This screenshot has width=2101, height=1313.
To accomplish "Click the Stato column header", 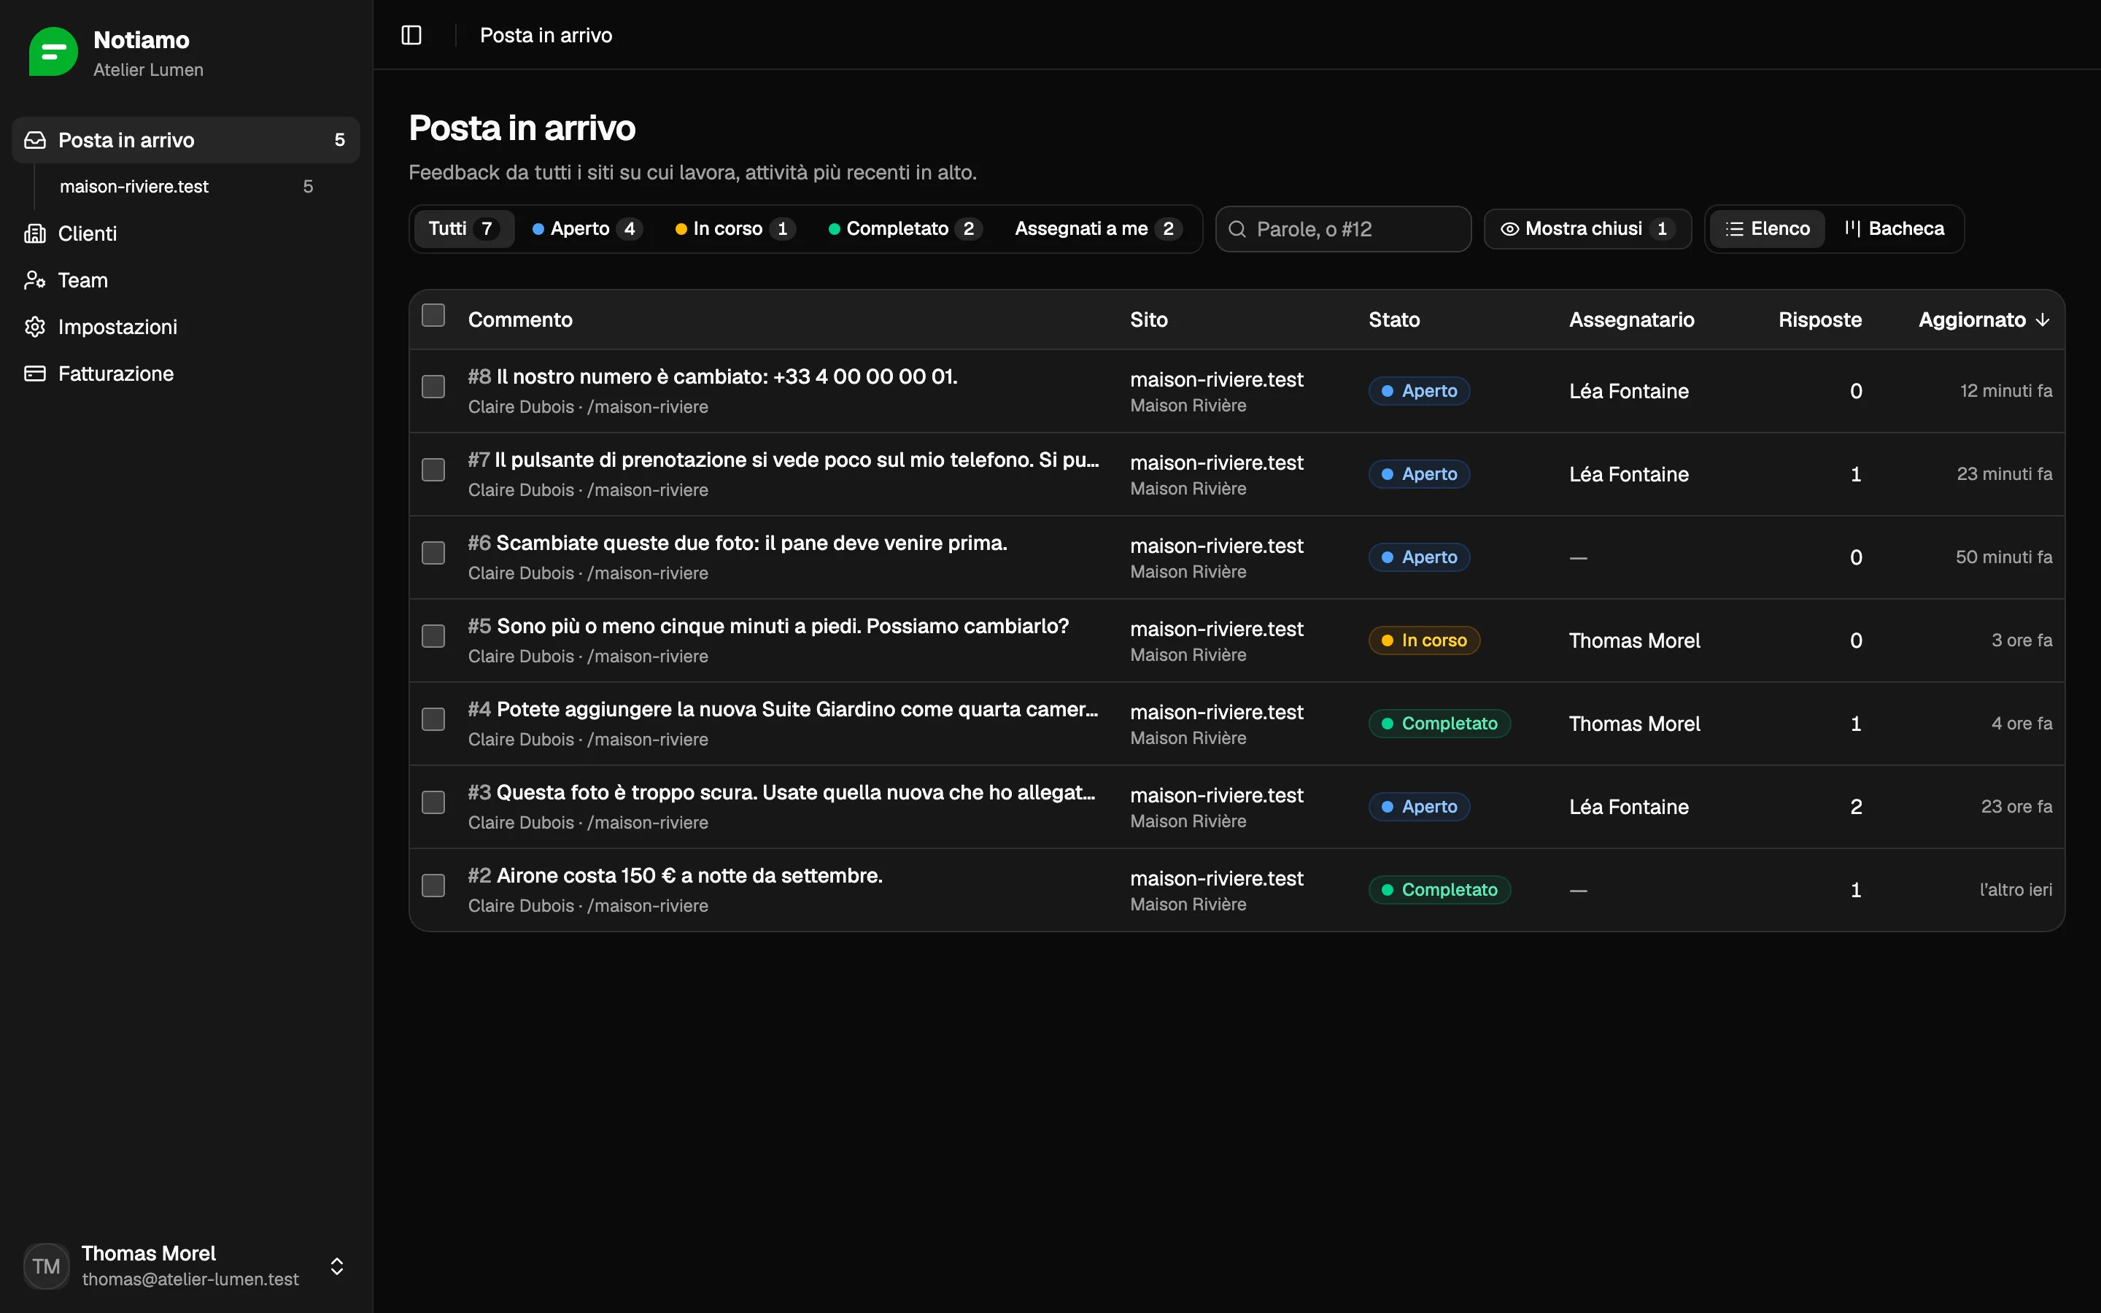I will (1394, 319).
